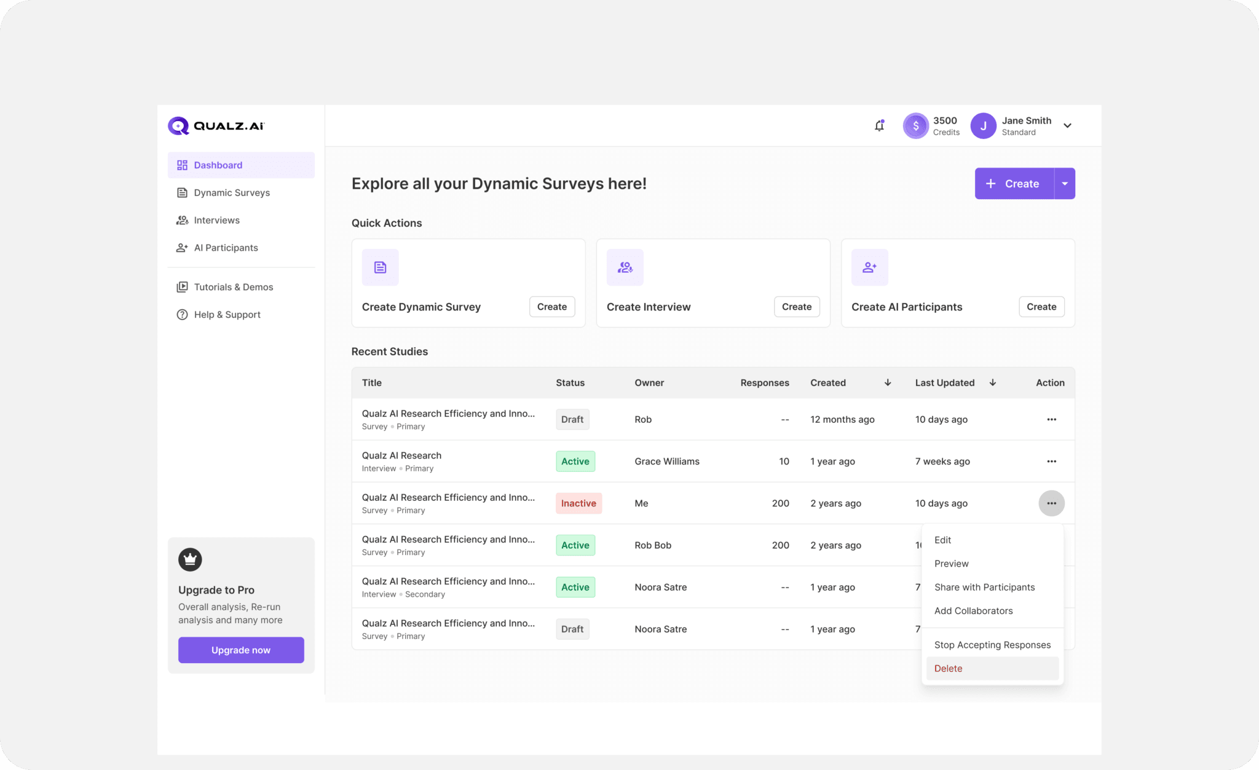1259x770 pixels.
Task: Open Help & Support via the question icon
Action: coord(181,314)
